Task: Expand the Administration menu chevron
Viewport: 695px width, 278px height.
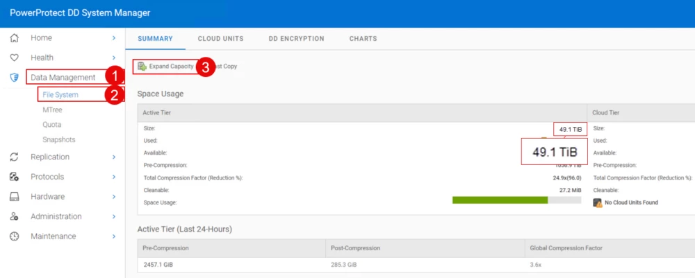Action: (x=114, y=216)
